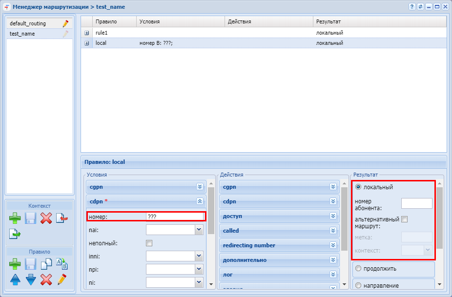This screenshot has height=297, width=452.
Task: Click the context export icon with green arrow
Action: 15,234
